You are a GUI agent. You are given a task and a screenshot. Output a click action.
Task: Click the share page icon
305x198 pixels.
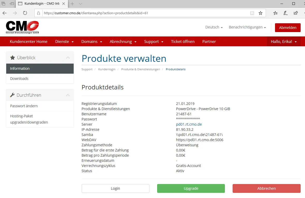pos(296,13)
